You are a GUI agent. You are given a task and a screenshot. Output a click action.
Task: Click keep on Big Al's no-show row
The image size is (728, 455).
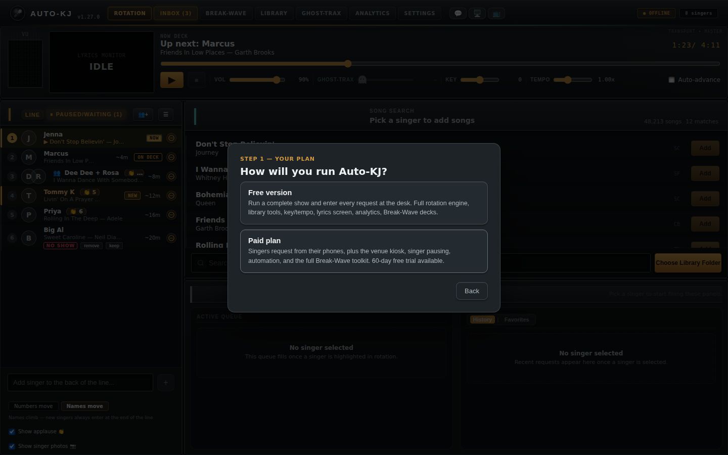click(114, 246)
